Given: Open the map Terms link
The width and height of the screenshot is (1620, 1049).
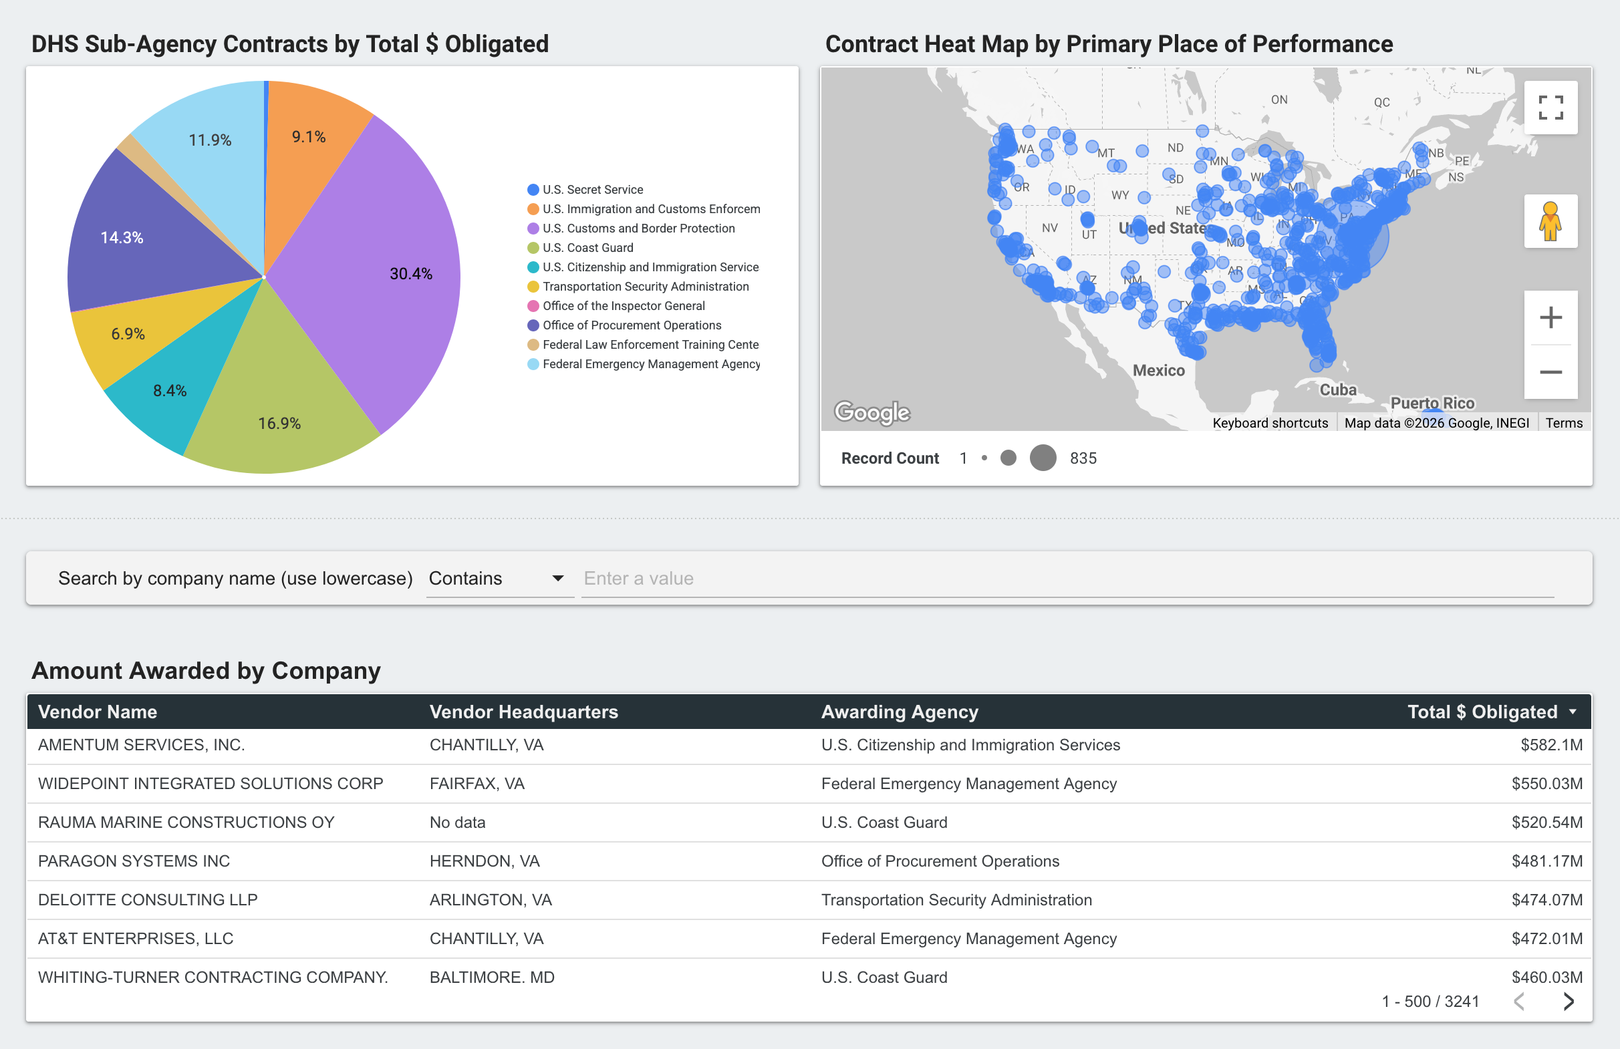Looking at the screenshot, I should 1563,422.
